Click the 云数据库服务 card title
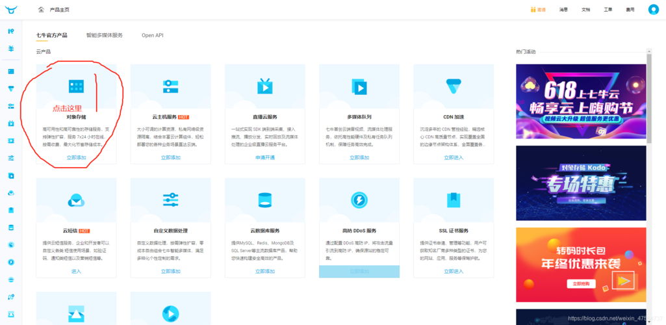Viewport: 666px width, 325px height. [264, 231]
